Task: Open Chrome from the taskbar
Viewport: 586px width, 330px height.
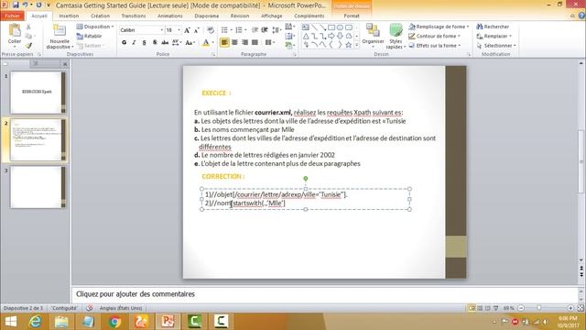Action: [114, 322]
